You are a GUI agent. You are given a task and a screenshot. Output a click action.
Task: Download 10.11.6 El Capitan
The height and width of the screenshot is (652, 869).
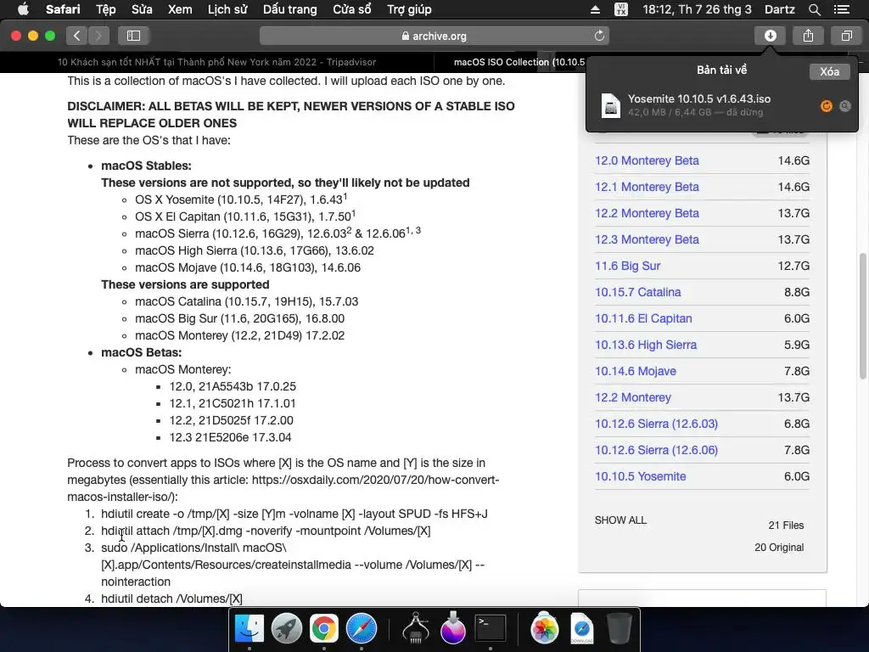643,319
